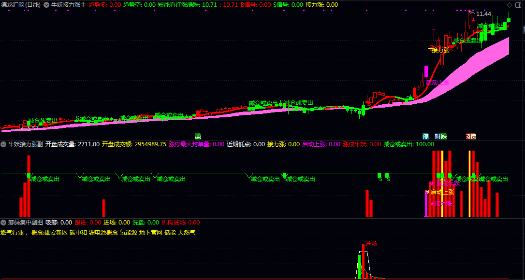Expand the 牛妖接力涨副 indicator menu arrow
525x280 pixels.
coord(4,144)
